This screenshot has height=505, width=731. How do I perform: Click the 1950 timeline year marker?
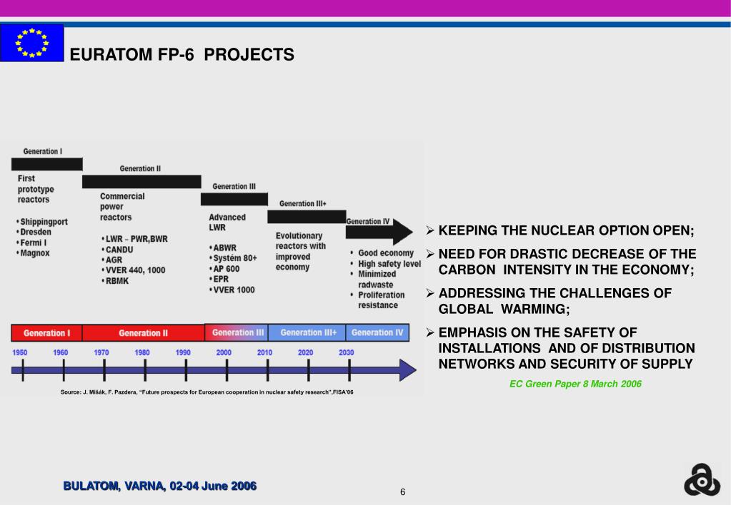19,352
